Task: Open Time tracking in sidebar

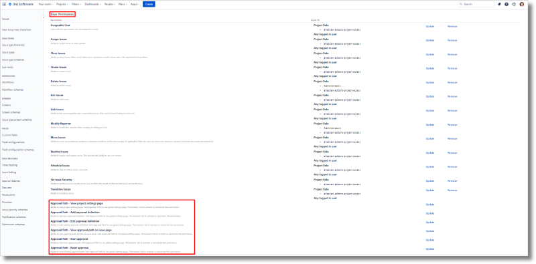Action: pos(9,165)
